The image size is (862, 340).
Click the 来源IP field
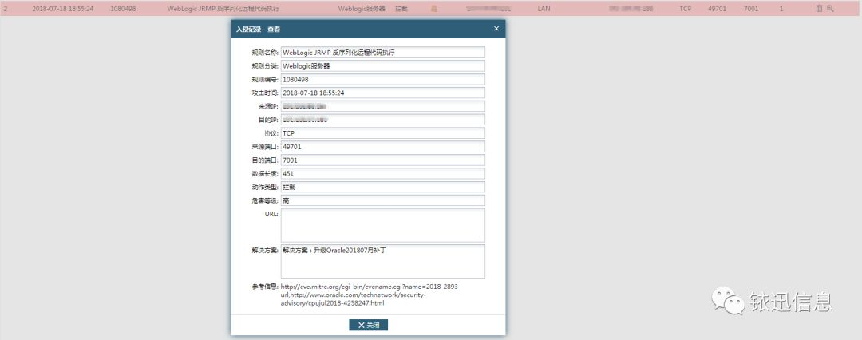point(382,106)
